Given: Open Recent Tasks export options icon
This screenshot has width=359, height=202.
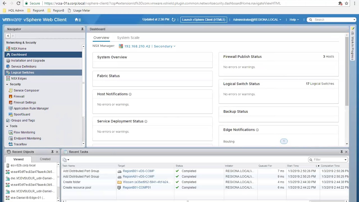Looking at the screenshot, I should pyautogui.click(x=66, y=160).
